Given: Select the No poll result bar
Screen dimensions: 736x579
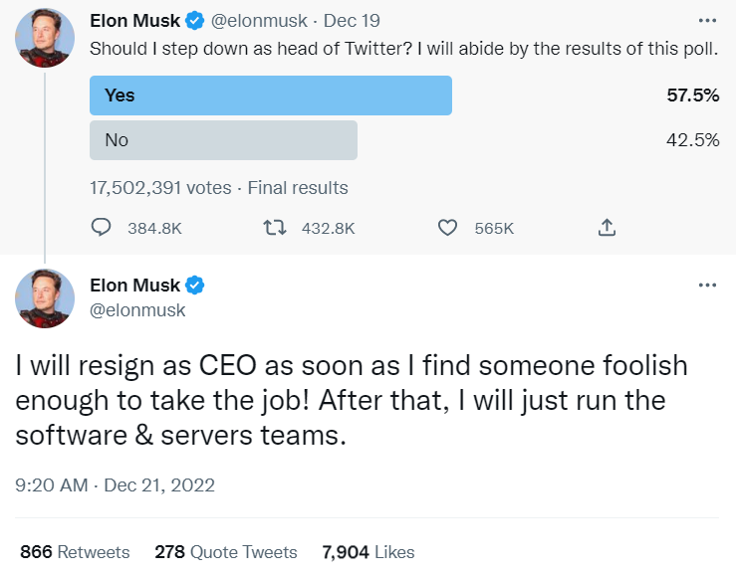Looking at the screenshot, I should click(223, 140).
